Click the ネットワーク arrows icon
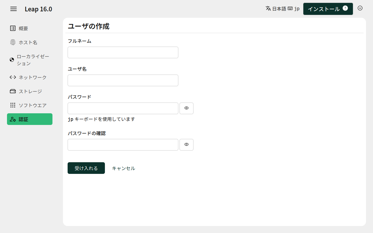373x233 pixels. (x=13, y=77)
